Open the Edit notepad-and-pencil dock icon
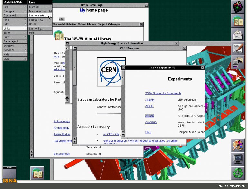248x189 pixels. point(238,48)
